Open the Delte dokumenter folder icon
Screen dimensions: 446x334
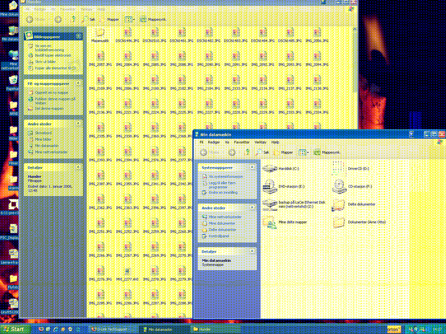pos(339,204)
